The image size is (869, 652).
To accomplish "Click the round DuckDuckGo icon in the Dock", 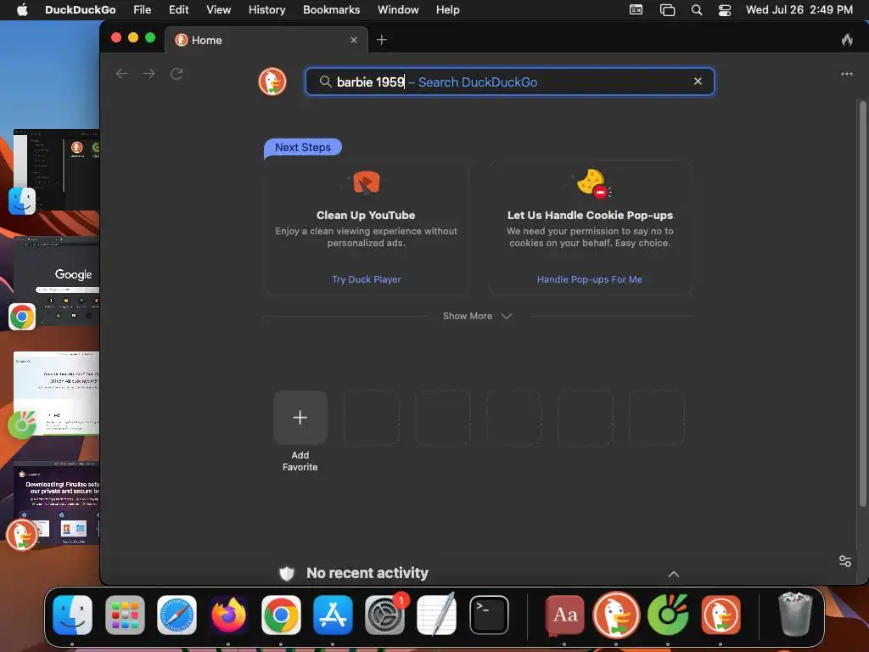I will [616, 615].
